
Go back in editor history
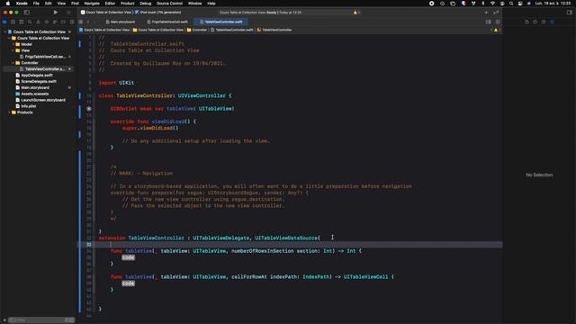88,22
